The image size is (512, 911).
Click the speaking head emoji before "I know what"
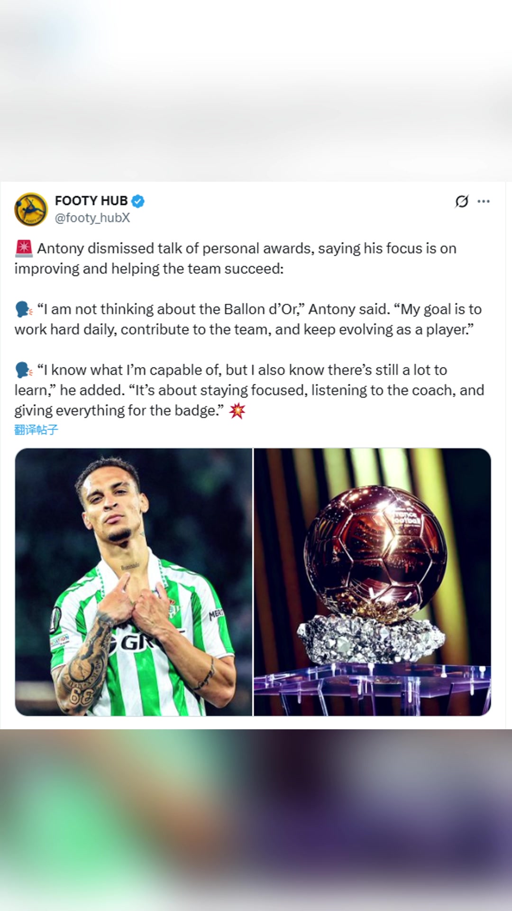24,370
